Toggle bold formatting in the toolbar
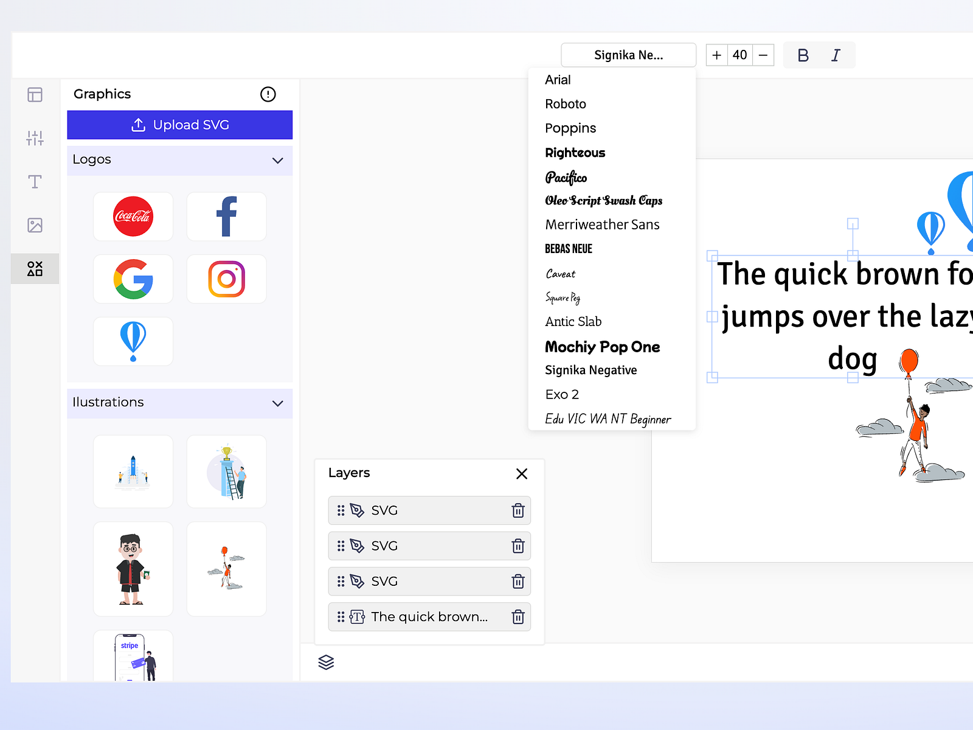This screenshot has height=730, width=973. click(803, 55)
